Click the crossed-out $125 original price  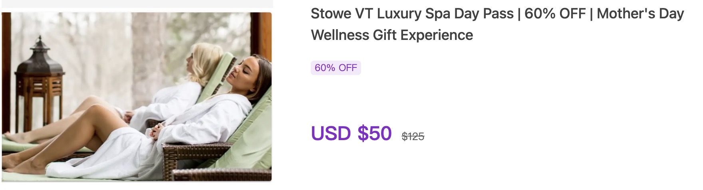pos(413,137)
